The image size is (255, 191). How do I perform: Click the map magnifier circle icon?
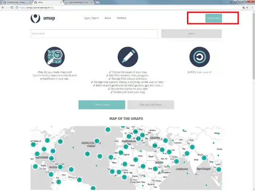click(54, 57)
